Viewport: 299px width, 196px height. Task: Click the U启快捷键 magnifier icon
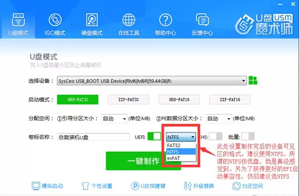(x=135, y=186)
